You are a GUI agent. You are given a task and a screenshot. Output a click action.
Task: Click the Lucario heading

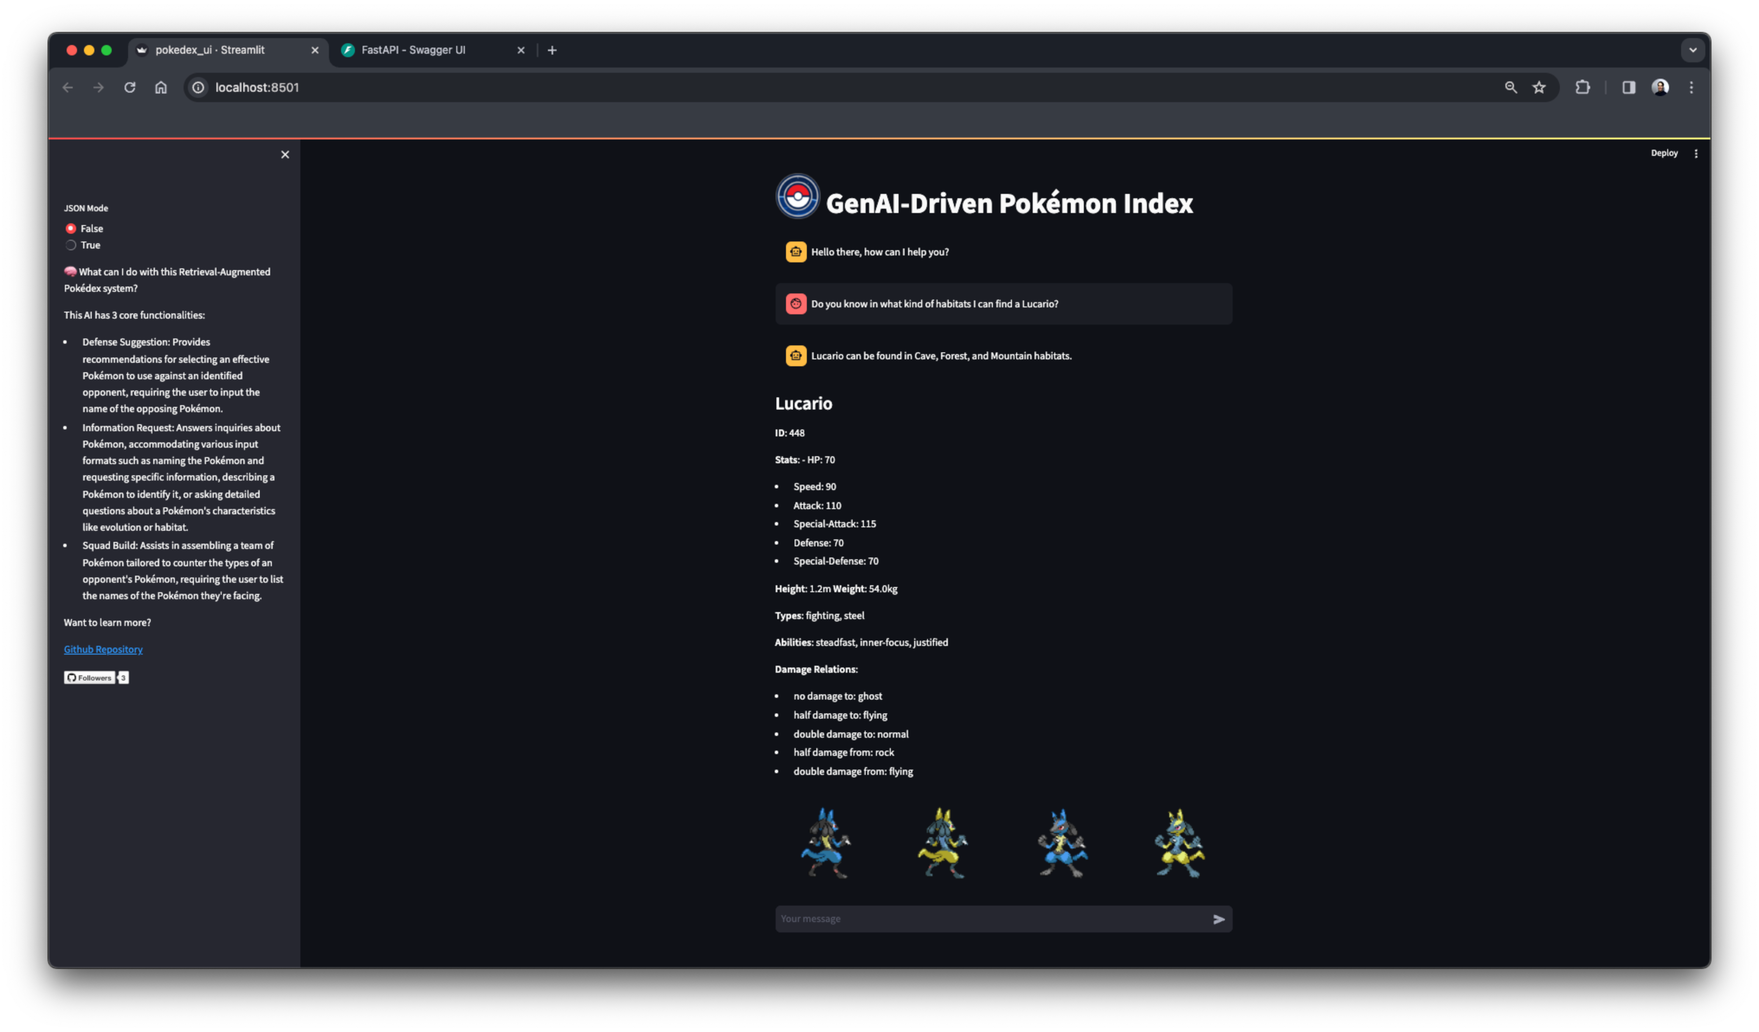pos(803,403)
